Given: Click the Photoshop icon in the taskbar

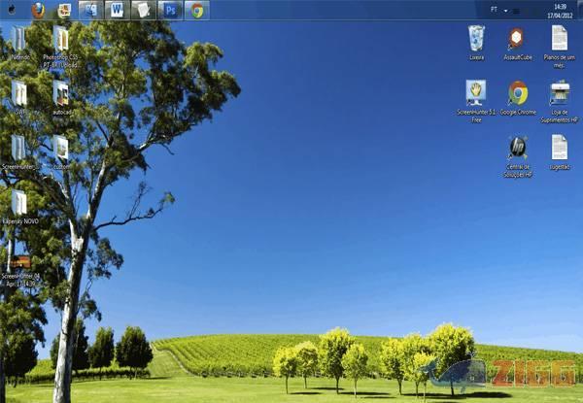Looking at the screenshot, I should click(170, 10).
